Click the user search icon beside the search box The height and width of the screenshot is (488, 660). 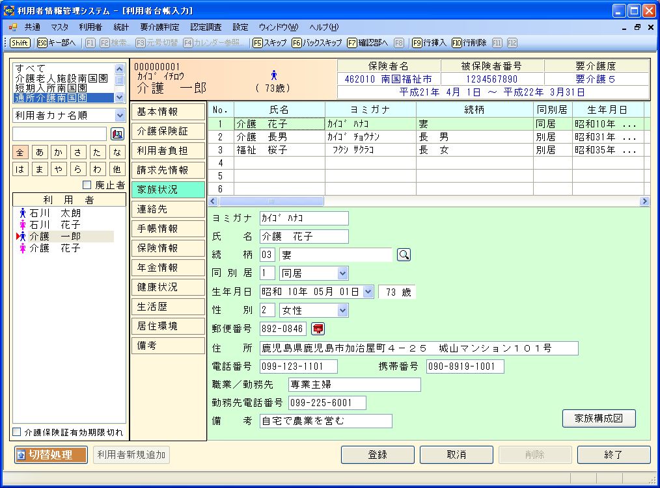(x=117, y=134)
